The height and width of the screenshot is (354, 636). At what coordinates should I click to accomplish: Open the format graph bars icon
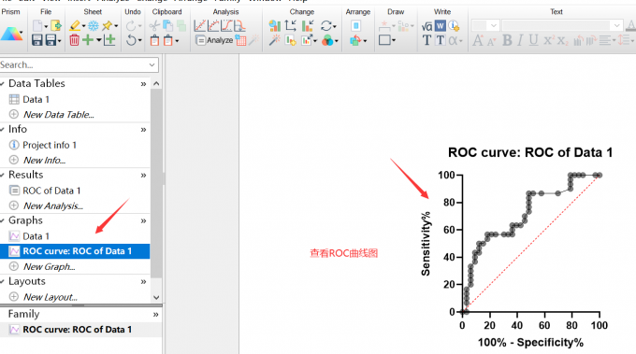[308, 26]
